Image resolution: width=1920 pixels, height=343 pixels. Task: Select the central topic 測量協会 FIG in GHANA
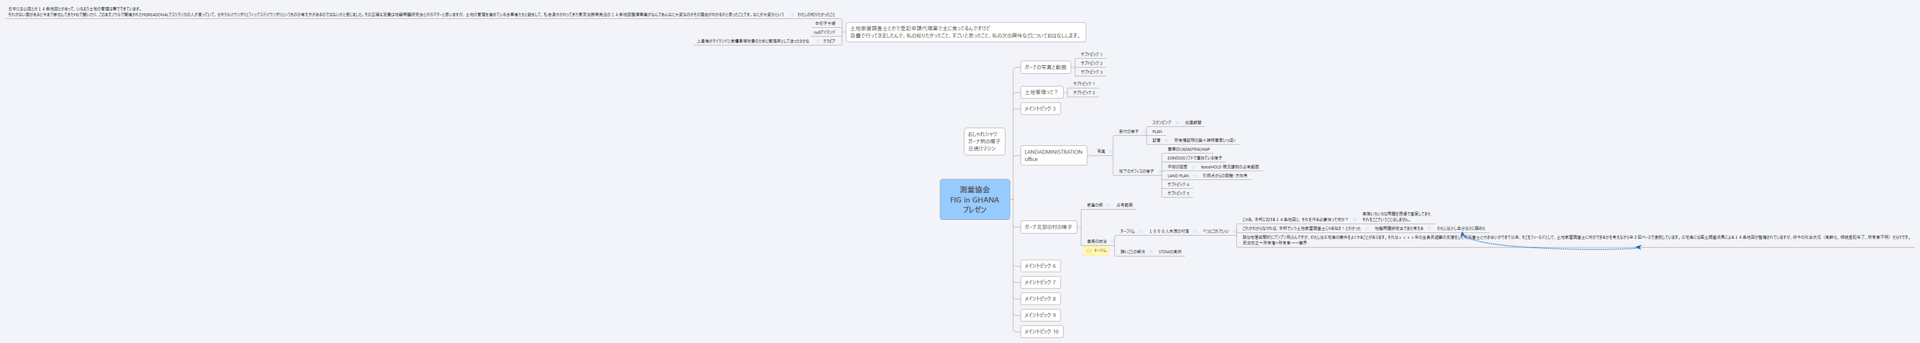pos(974,200)
